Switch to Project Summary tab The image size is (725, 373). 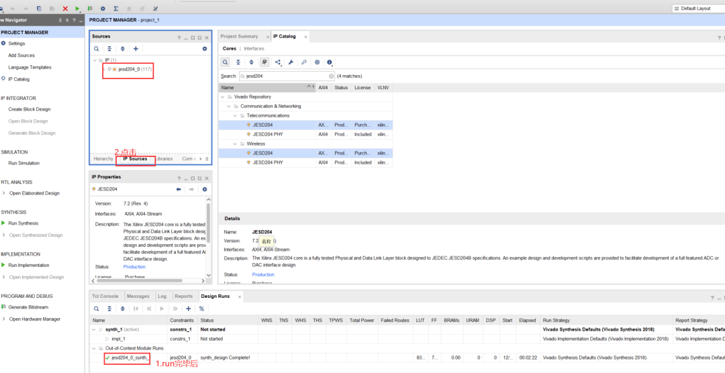[x=239, y=36]
